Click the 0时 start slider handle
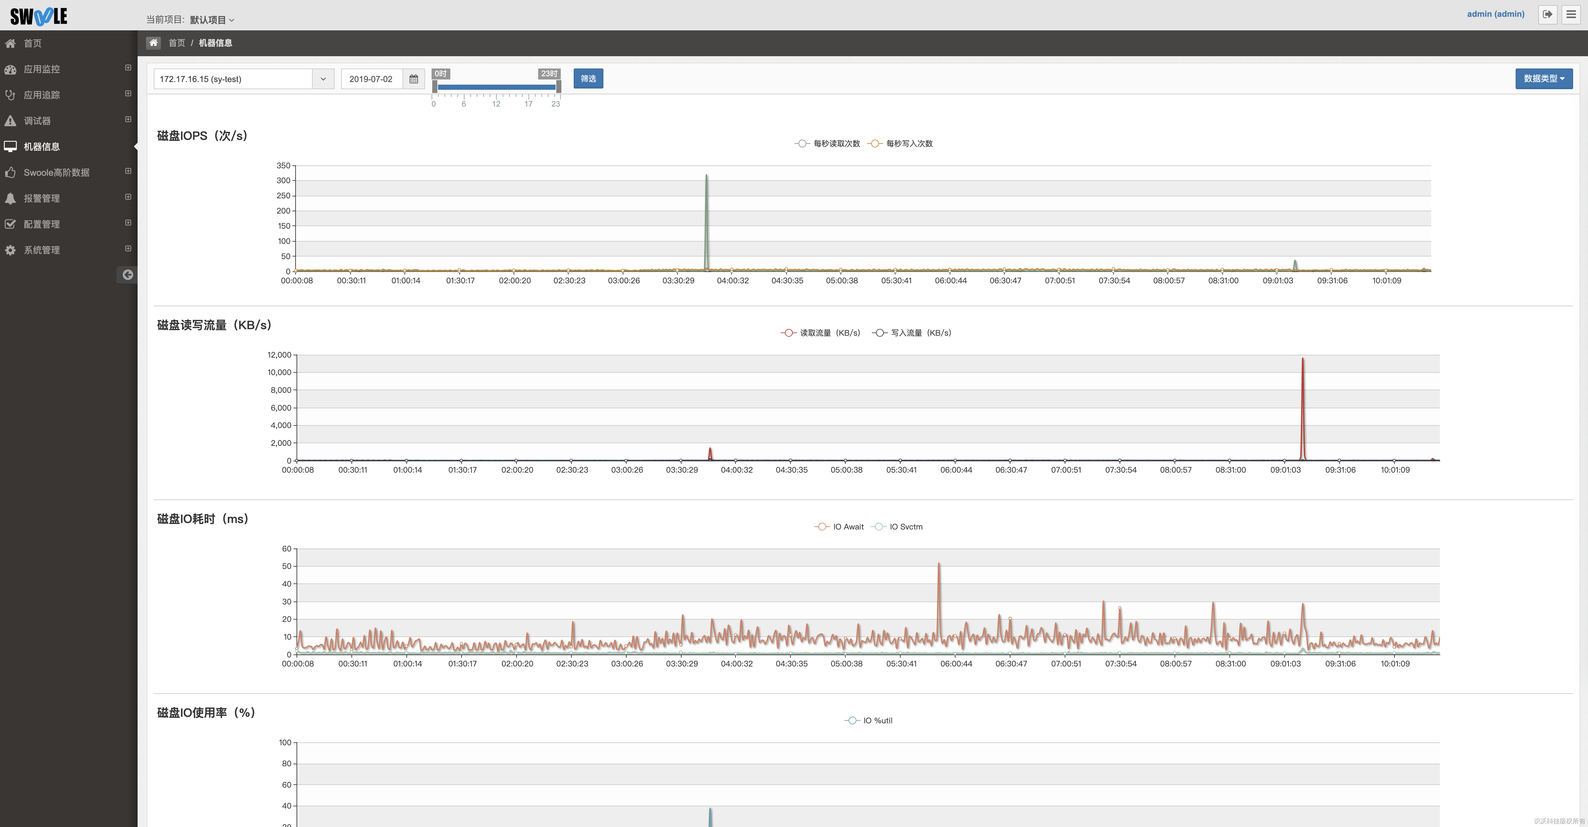This screenshot has height=827, width=1588. 434,87
